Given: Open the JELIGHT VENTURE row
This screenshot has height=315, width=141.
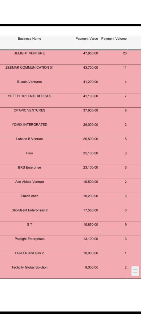Looking at the screenshot, I should (70, 57).
